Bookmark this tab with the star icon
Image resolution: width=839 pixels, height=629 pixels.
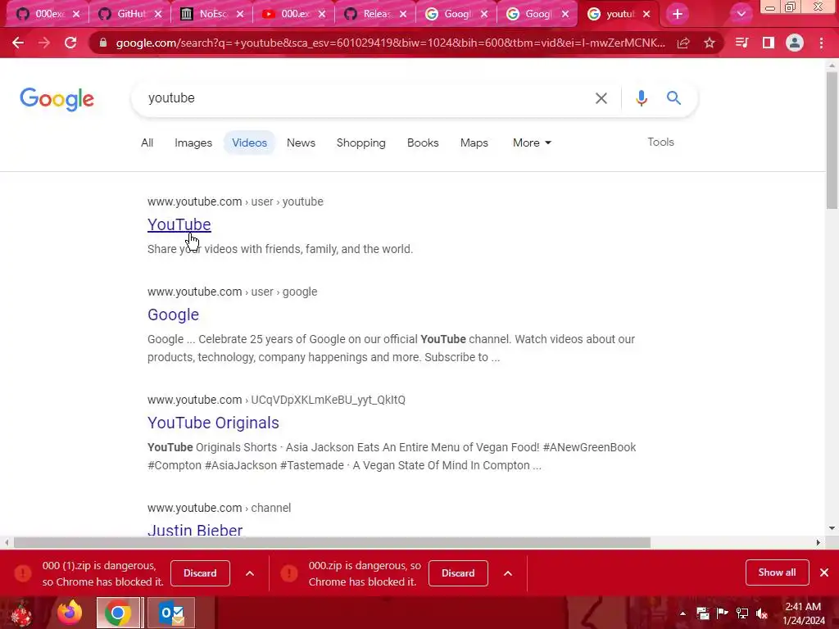point(710,43)
